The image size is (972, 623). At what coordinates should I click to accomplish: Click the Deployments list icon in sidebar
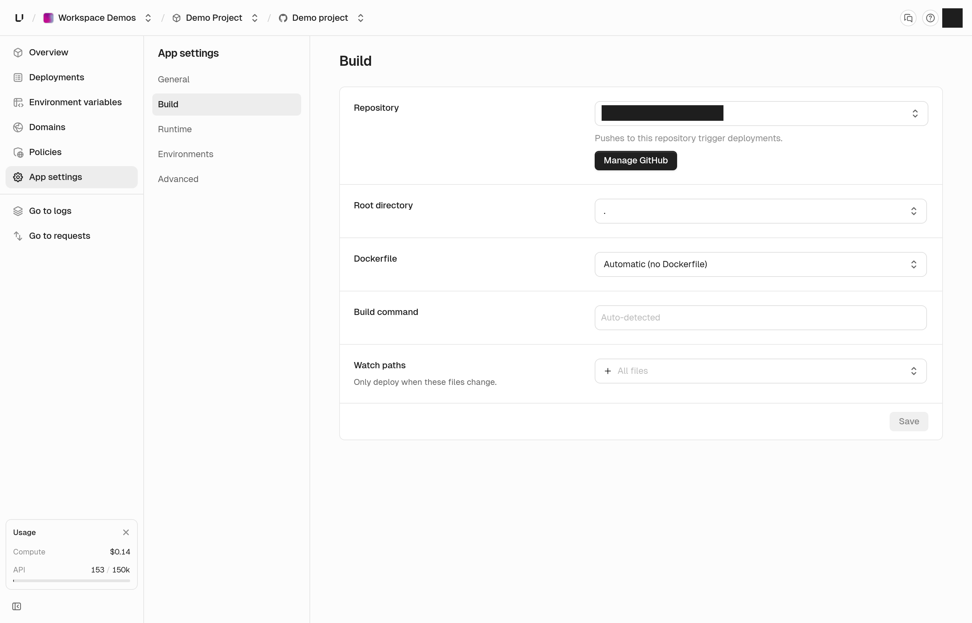tap(18, 77)
